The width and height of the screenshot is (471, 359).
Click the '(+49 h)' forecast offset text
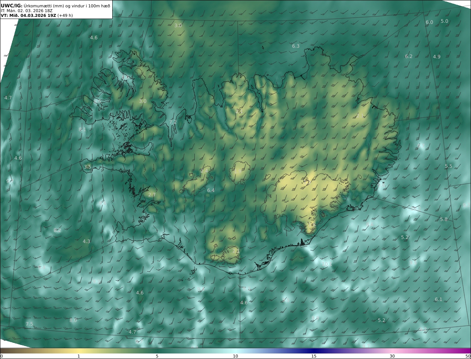click(x=65, y=15)
